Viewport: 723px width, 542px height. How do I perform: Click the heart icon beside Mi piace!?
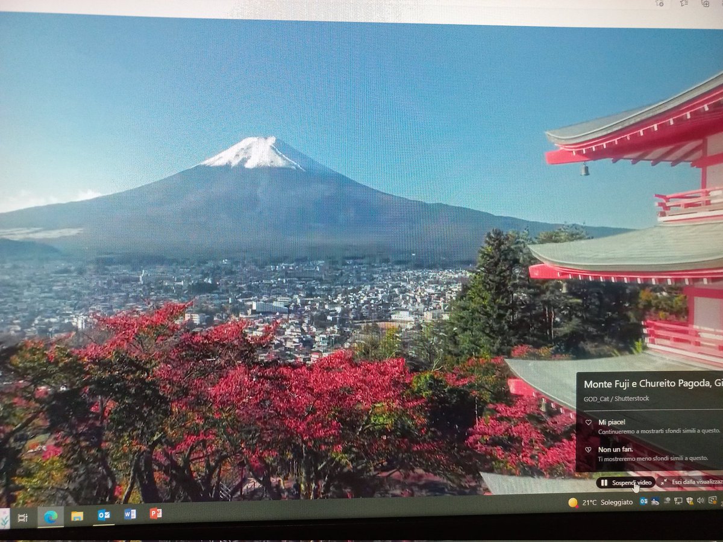coord(589,422)
